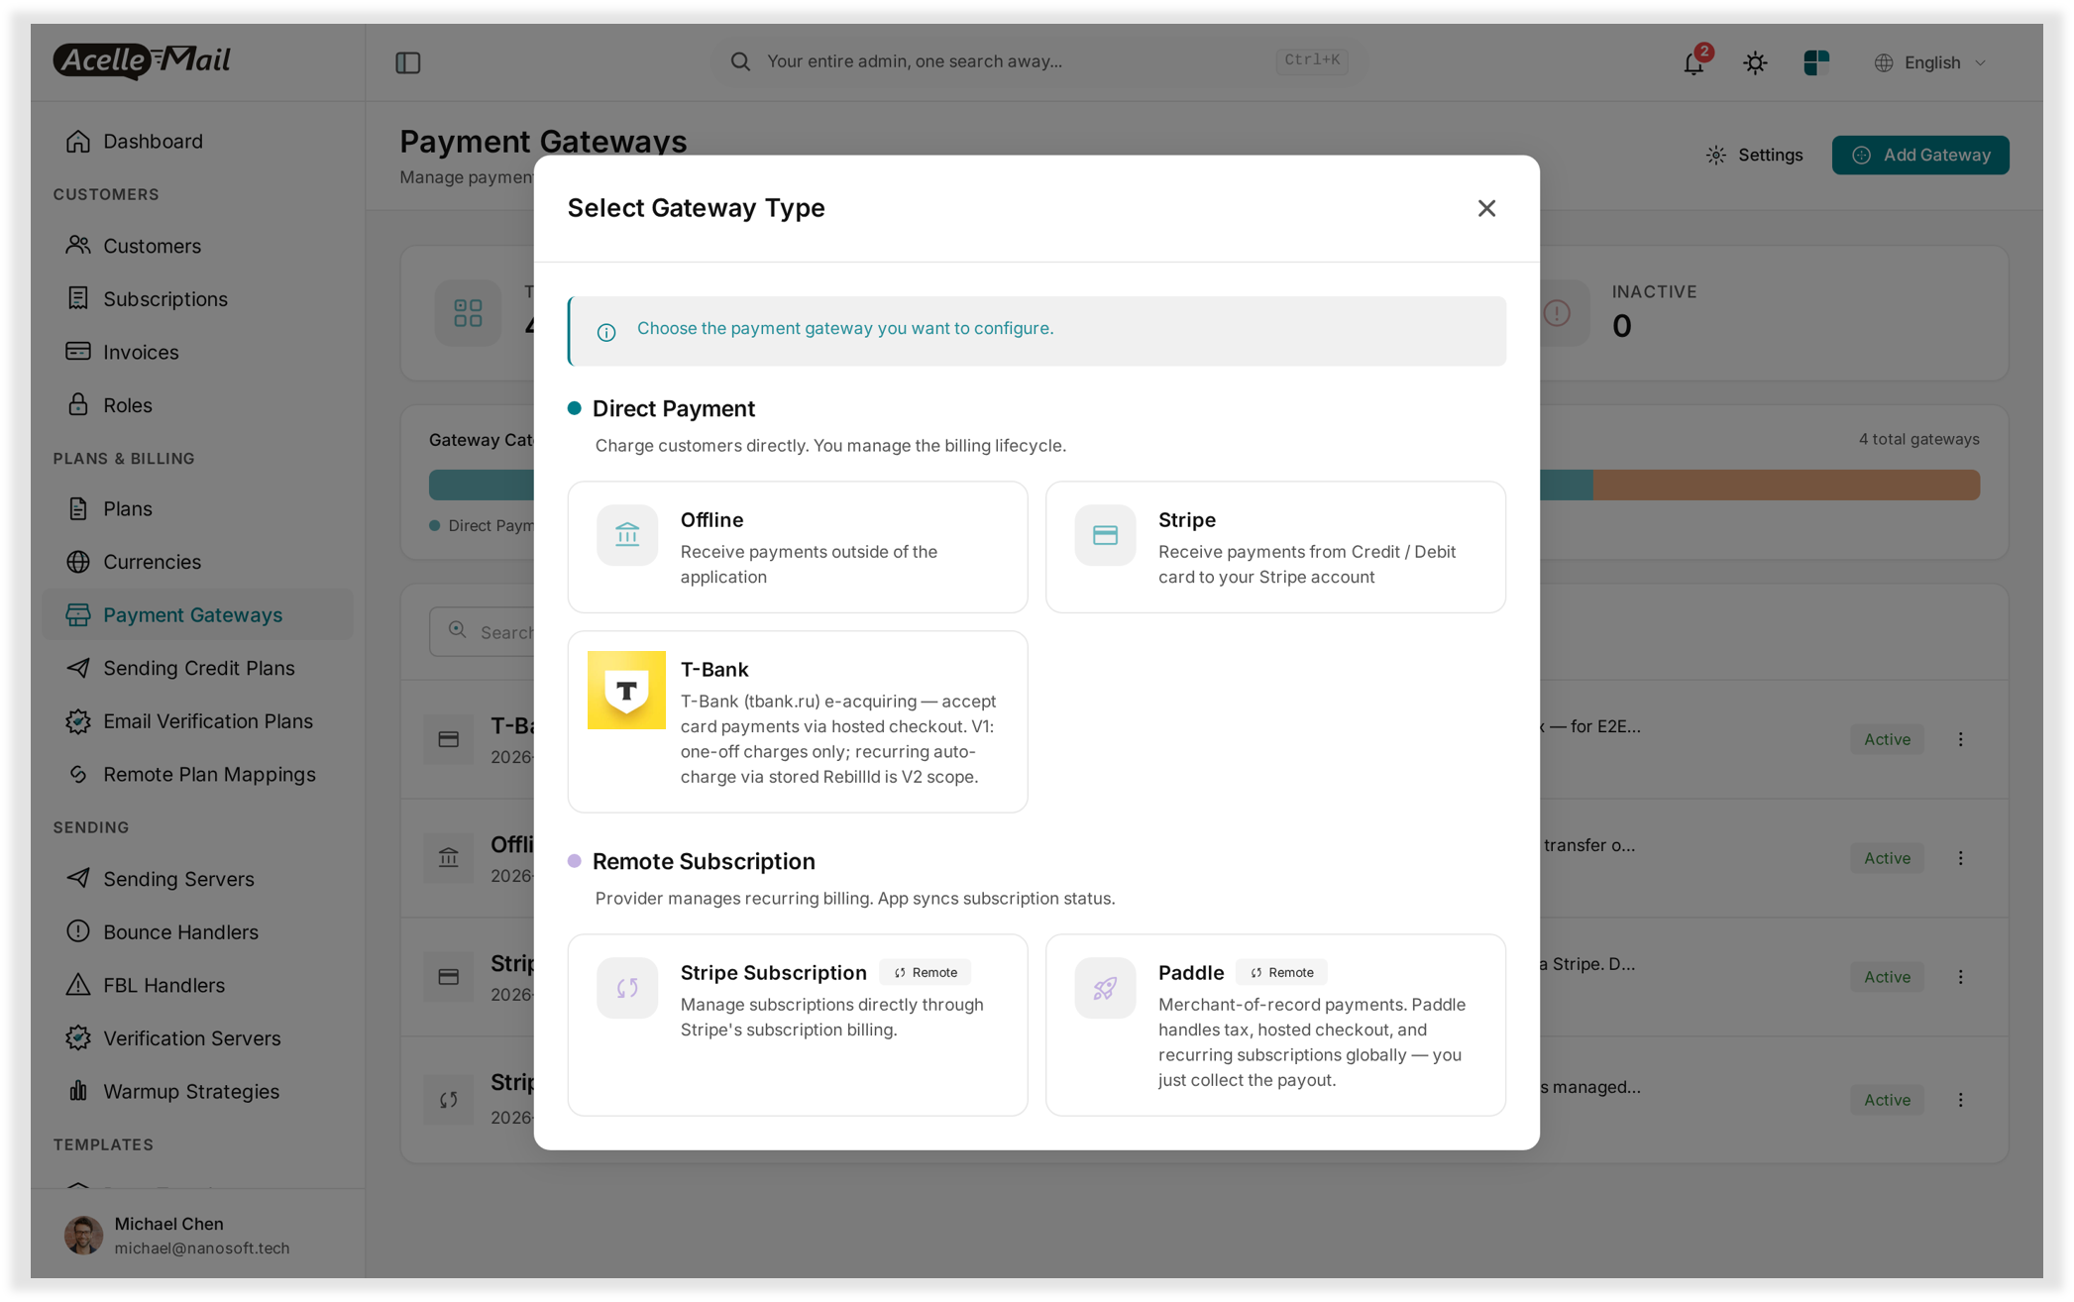Pick the T-Bank gateway card
This screenshot has width=2074, height=1302.
click(x=797, y=721)
